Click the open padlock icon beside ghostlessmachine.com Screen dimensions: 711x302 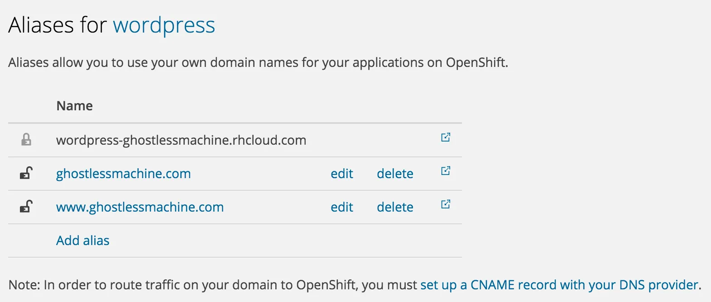26,173
